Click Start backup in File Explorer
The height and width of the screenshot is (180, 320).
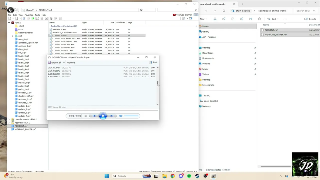pos(241,11)
